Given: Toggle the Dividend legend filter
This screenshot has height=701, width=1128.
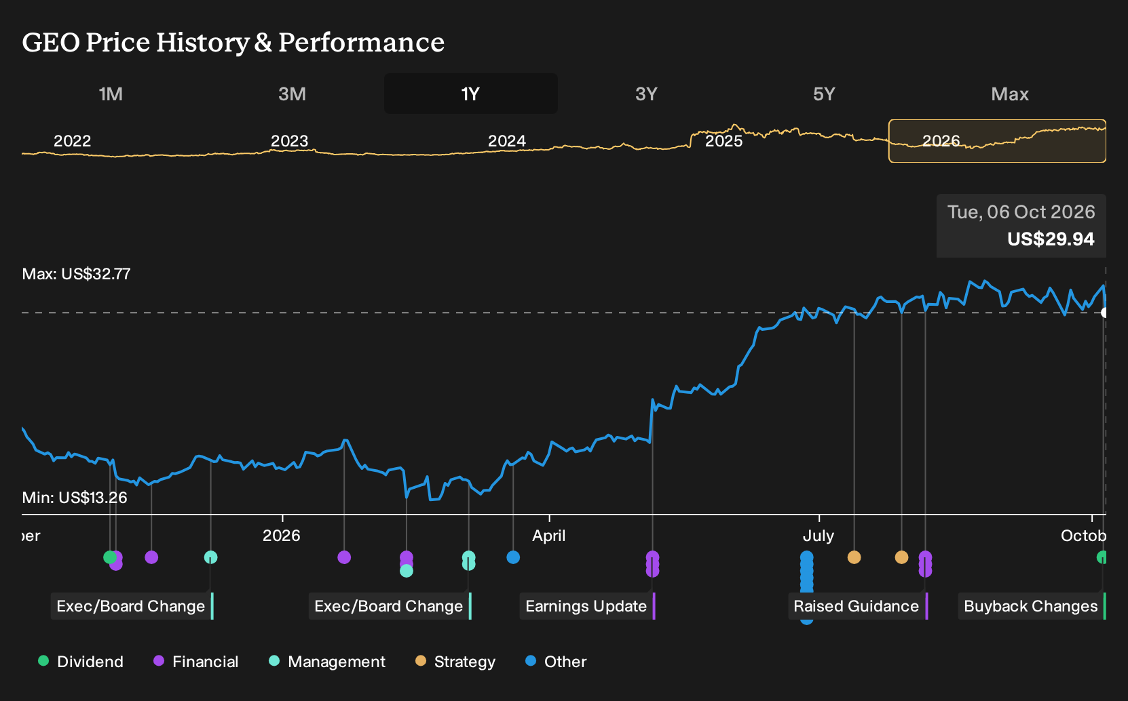Looking at the screenshot, I should (81, 662).
